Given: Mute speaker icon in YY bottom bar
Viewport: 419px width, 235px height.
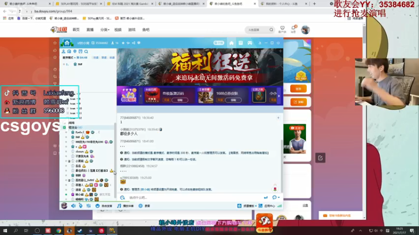Looking at the screenshot, I should (73, 206).
